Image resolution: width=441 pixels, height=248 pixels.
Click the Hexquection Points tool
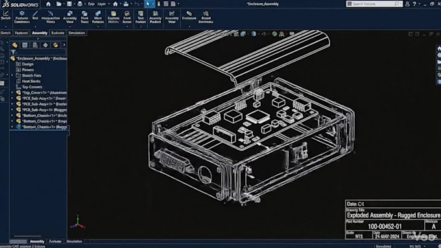click(x=51, y=17)
